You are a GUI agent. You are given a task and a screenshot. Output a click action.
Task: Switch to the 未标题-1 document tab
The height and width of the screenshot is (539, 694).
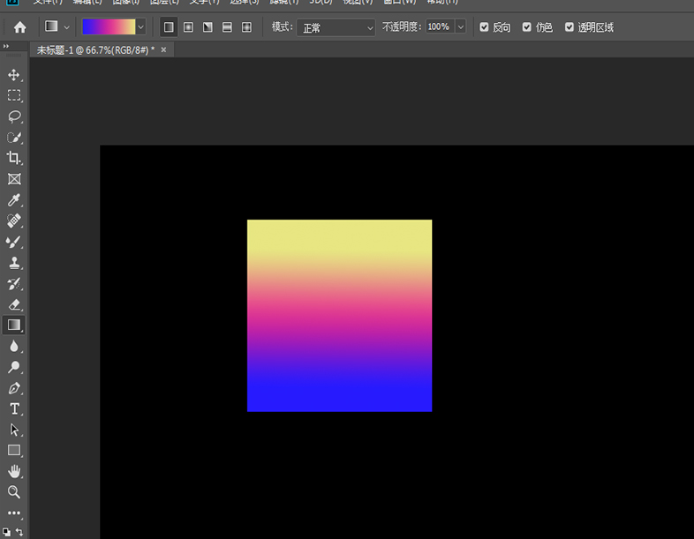(x=94, y=50)
